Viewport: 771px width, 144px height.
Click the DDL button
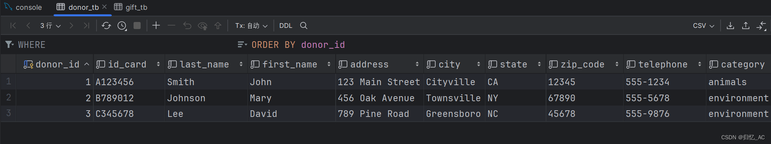tap(286, 26)
